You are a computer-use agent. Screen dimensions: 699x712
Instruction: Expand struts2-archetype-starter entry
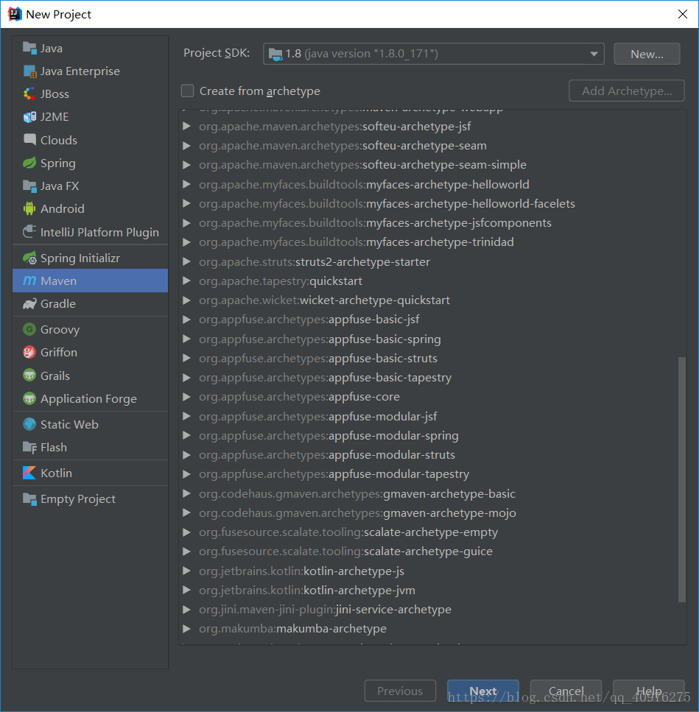point(186,261)
